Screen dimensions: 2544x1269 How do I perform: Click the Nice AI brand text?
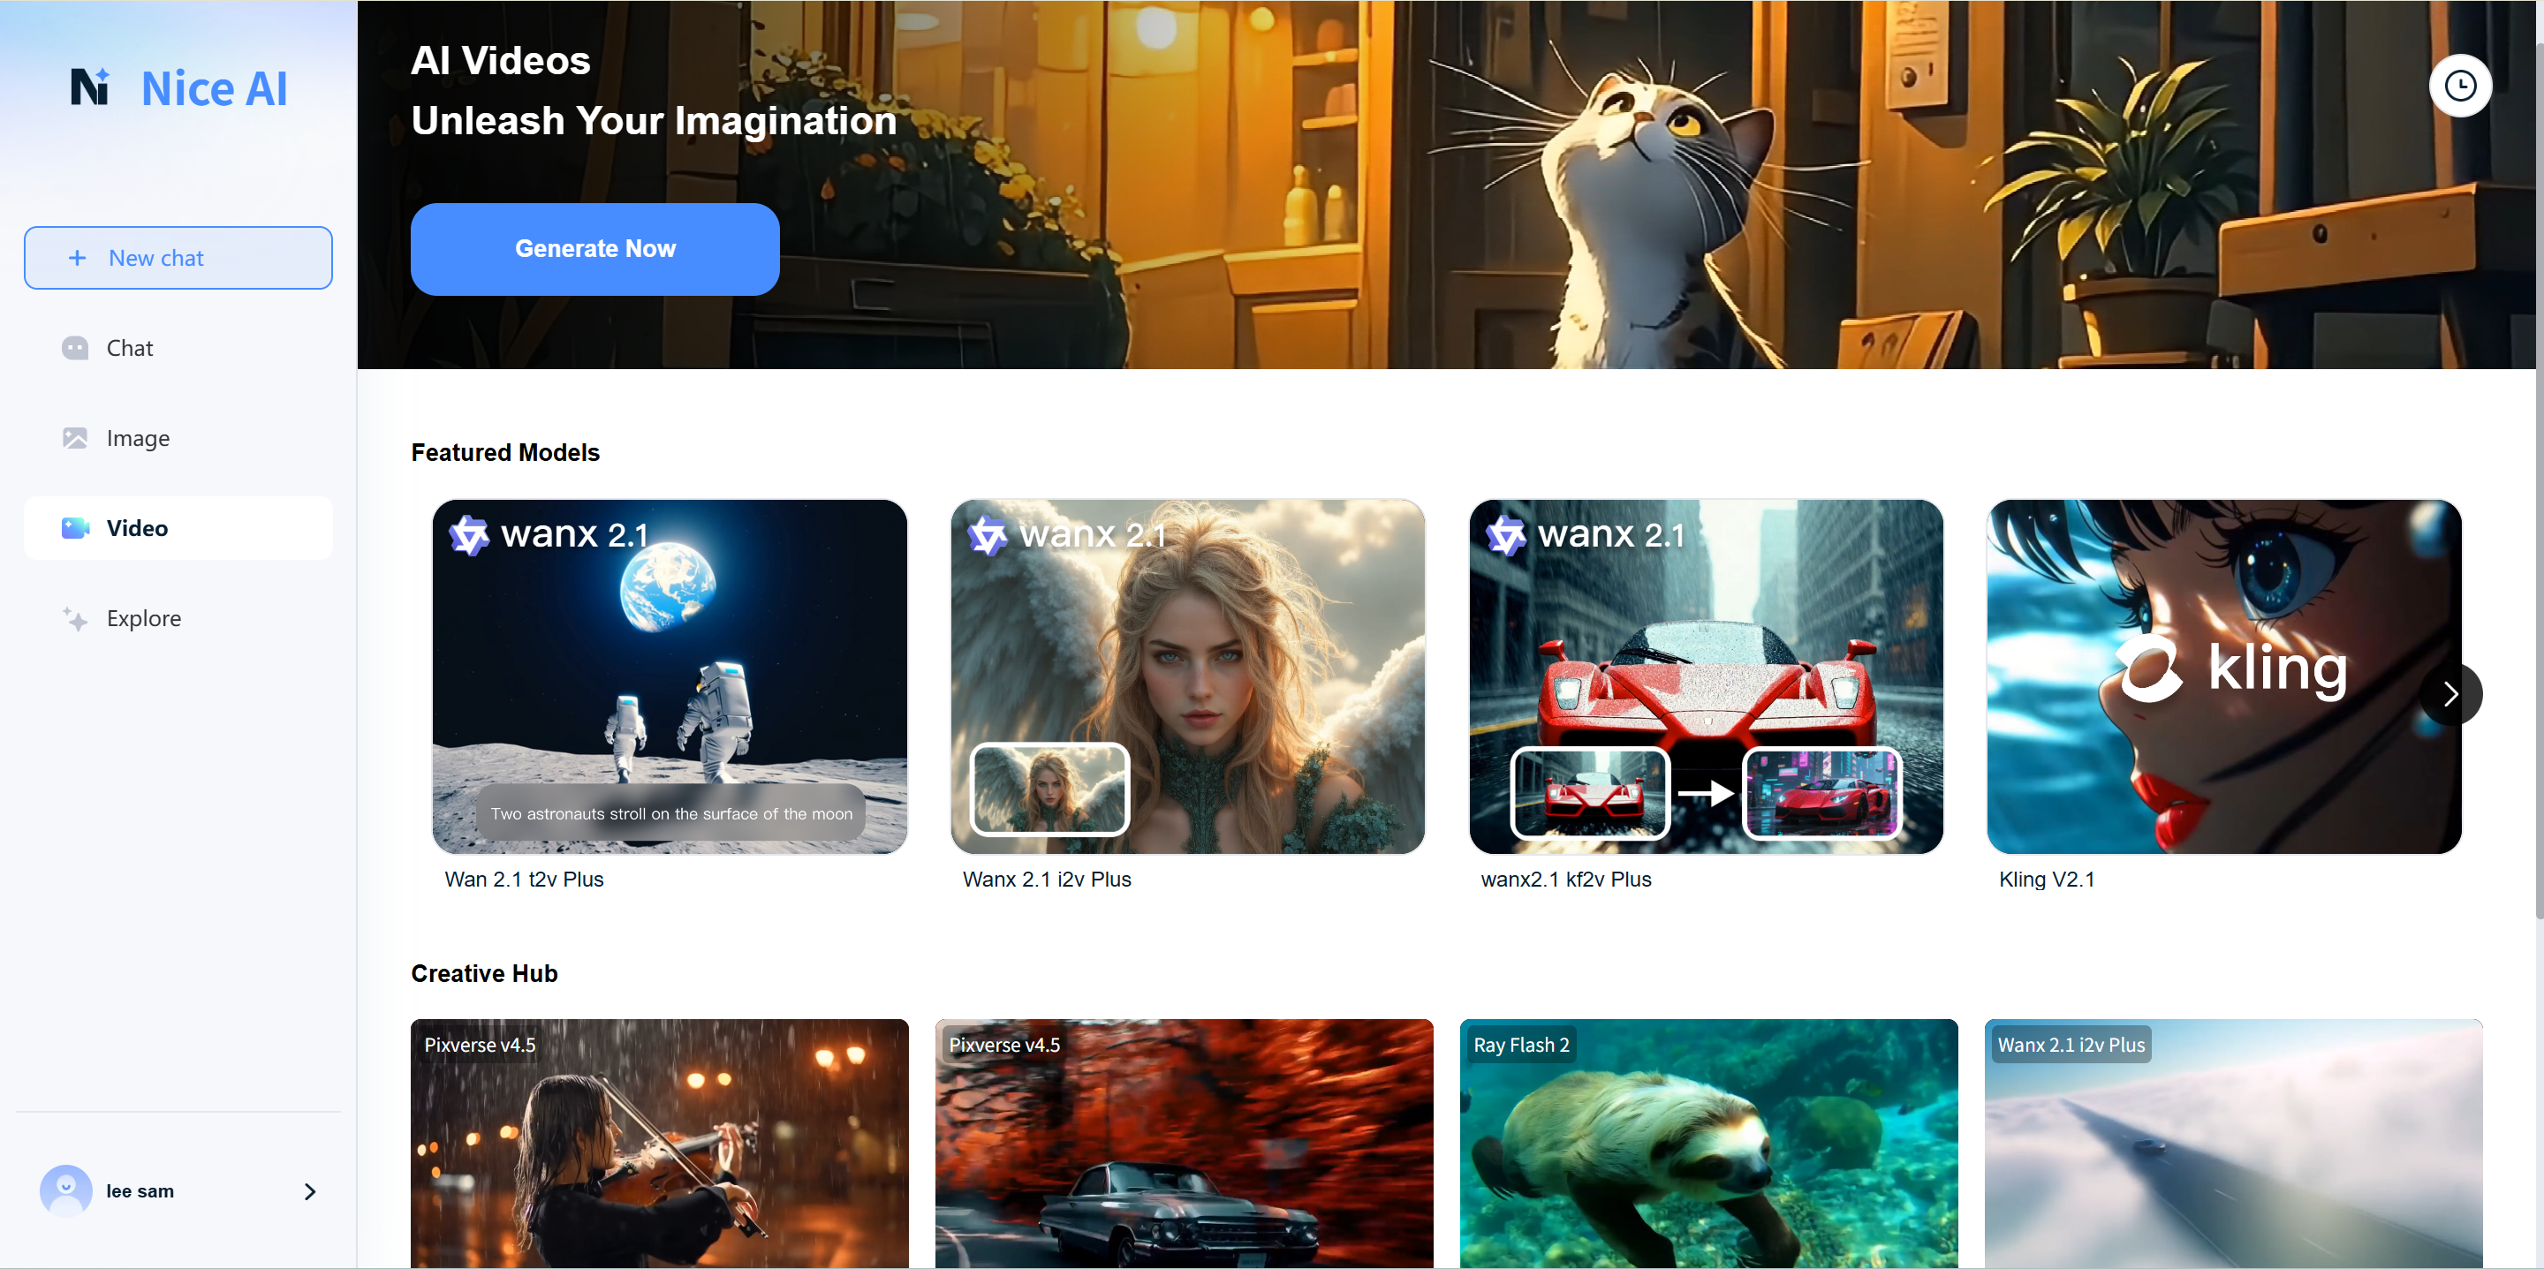[x=215, y=89]
